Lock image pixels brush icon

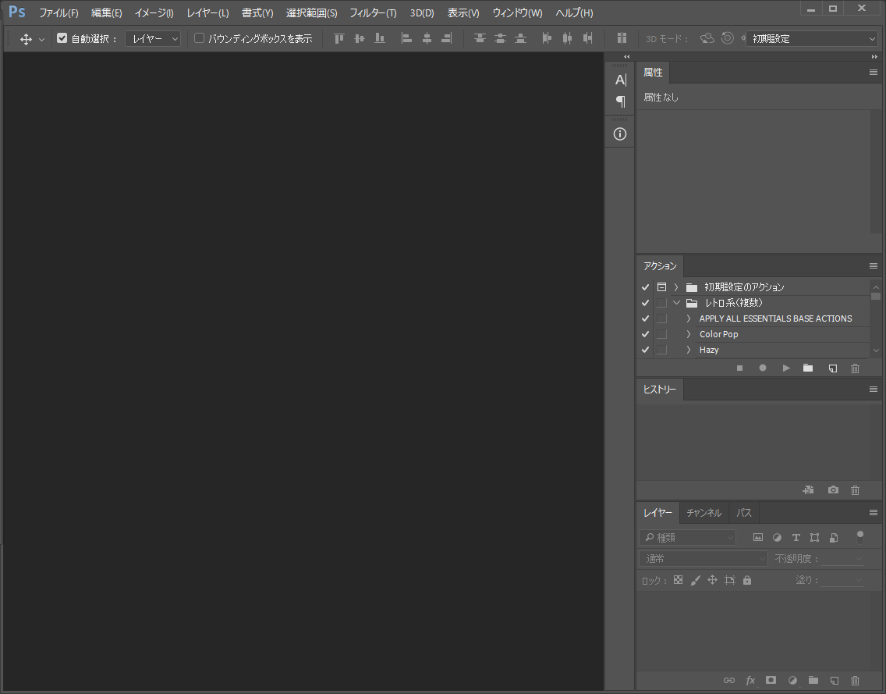coord(696,580)
